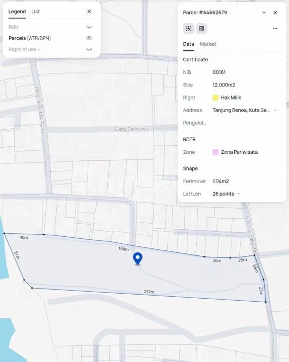
Task: Click the Jalan Lumba-Lumba street label
Action: pyautogui.click(x=40, y=109)
